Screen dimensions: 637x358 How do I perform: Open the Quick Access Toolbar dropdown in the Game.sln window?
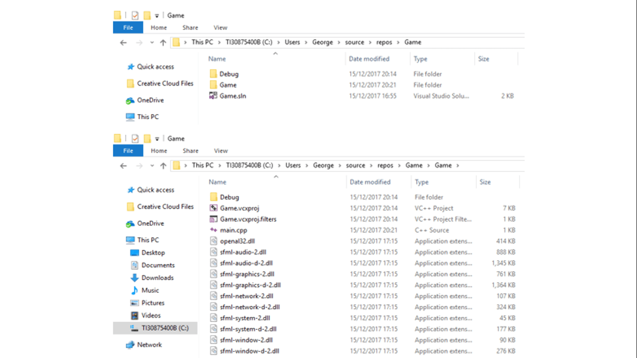point(157,16)
